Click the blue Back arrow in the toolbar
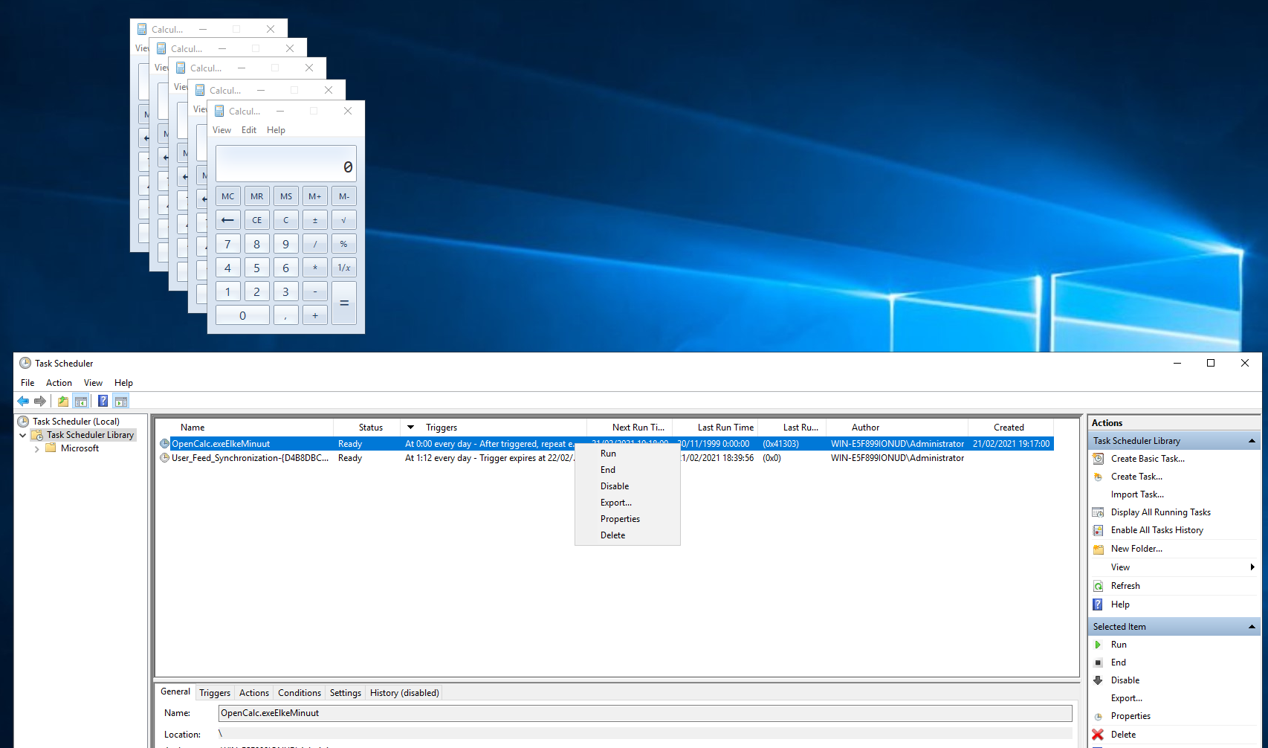The image size is (1268, 748). tap(23, 402)
